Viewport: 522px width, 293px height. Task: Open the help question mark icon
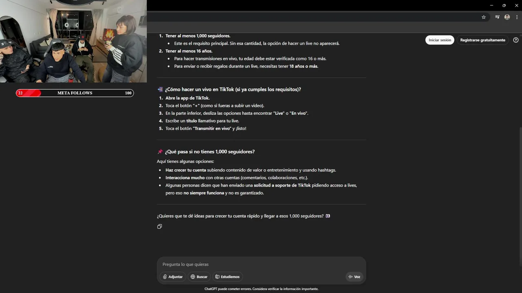(x=516, y=40)
